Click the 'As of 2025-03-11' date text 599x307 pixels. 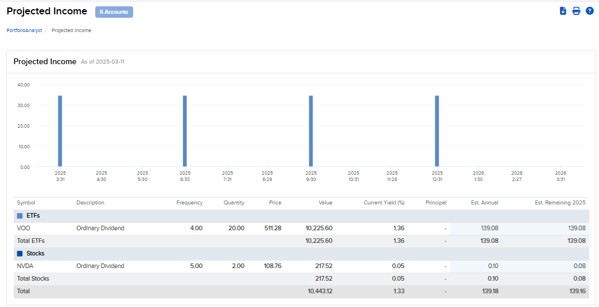[x=102, y=62]
